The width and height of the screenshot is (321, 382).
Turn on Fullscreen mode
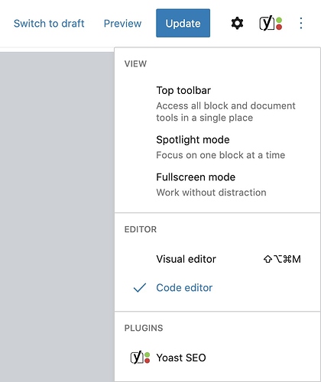click(x=217, y=184)
